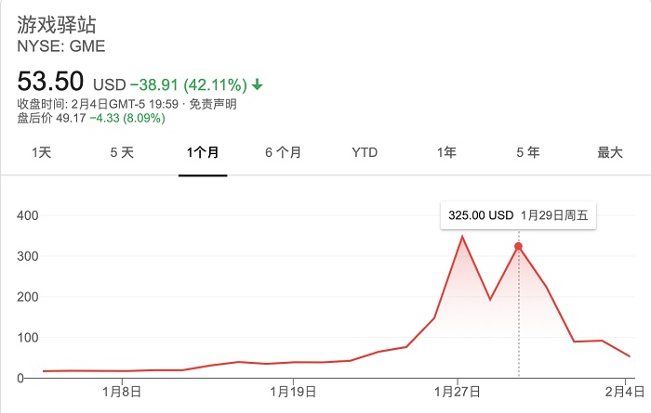651x413 pixels.
Task: Select the 5 年 range tab
Action: tap(527, 153)
